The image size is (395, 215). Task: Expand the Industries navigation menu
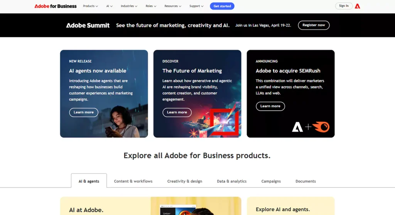point(129,6)
